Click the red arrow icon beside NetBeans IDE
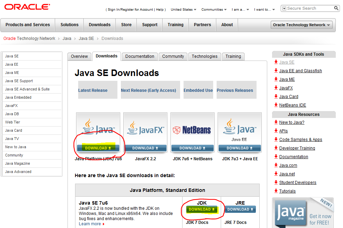Viewport: 343px width, 228px height. pos(276,105)
